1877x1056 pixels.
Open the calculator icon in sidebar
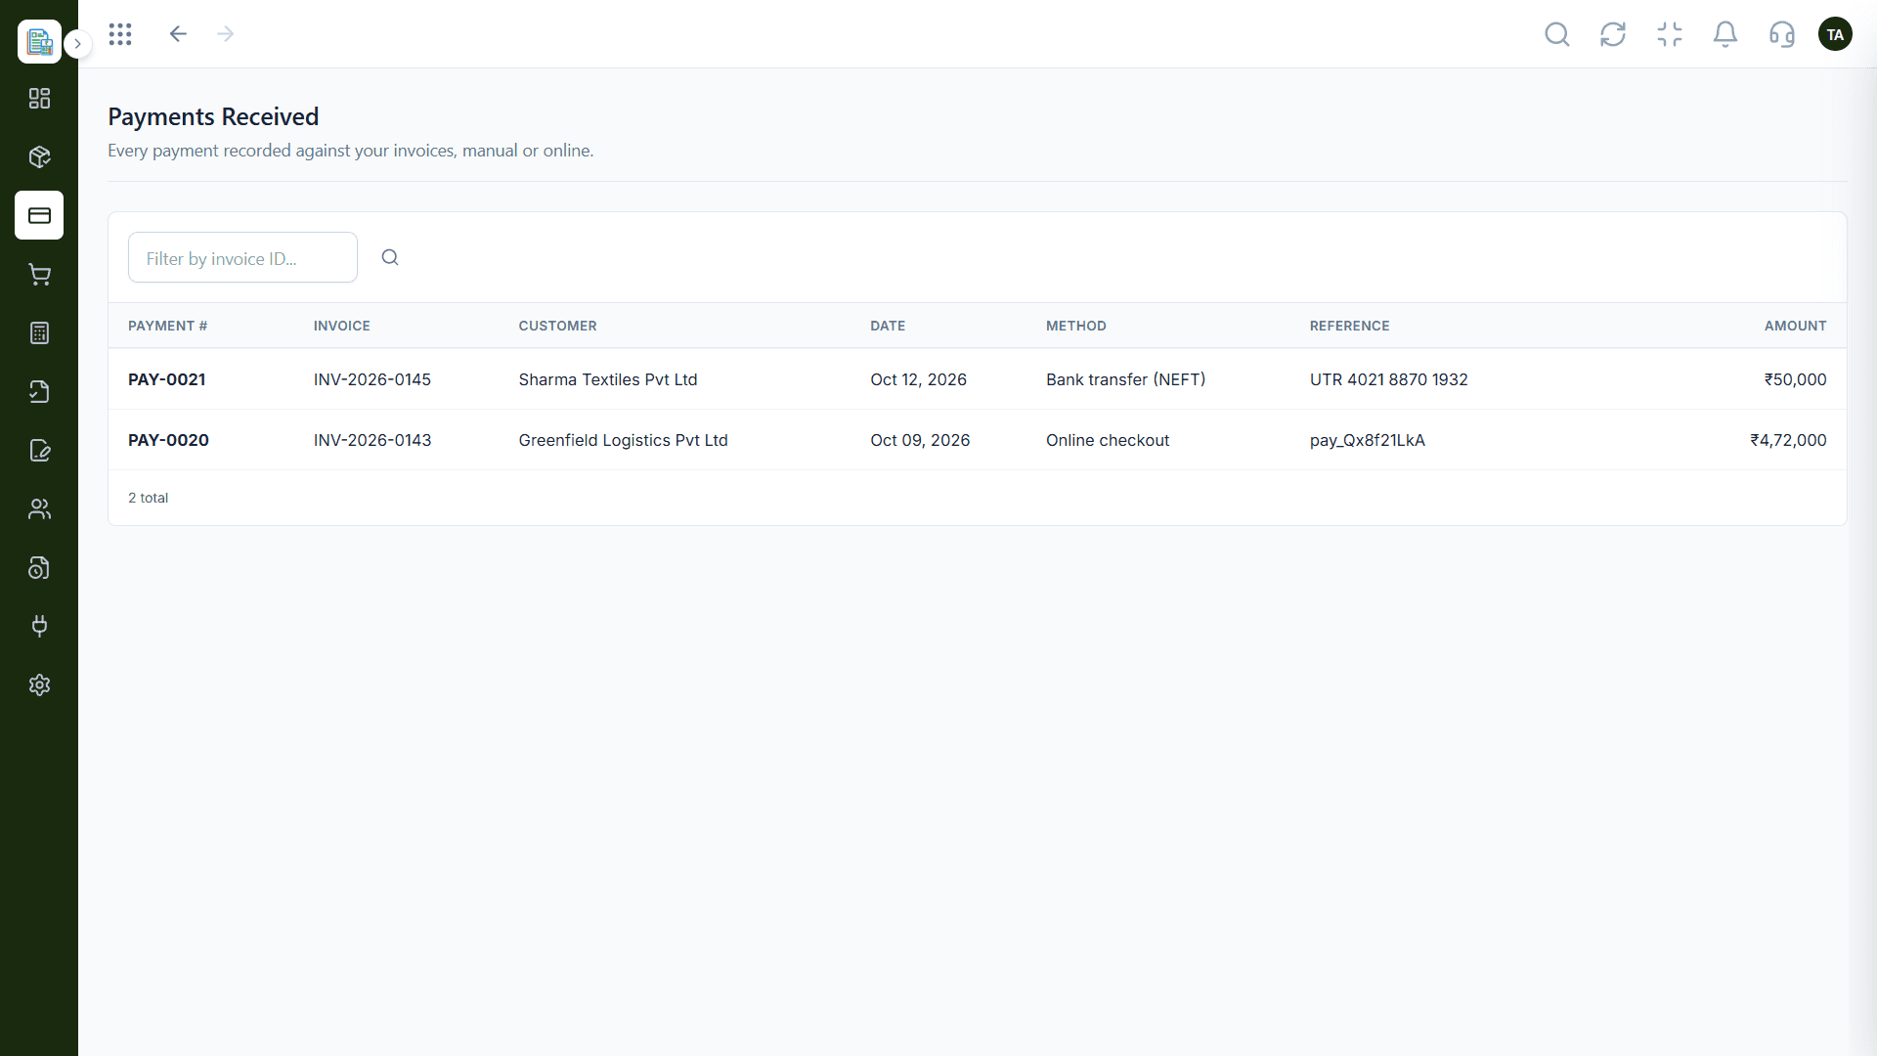(x=39, y=333)
